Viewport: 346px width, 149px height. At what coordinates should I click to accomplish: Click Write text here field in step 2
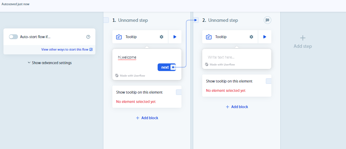tap(221, 57)
